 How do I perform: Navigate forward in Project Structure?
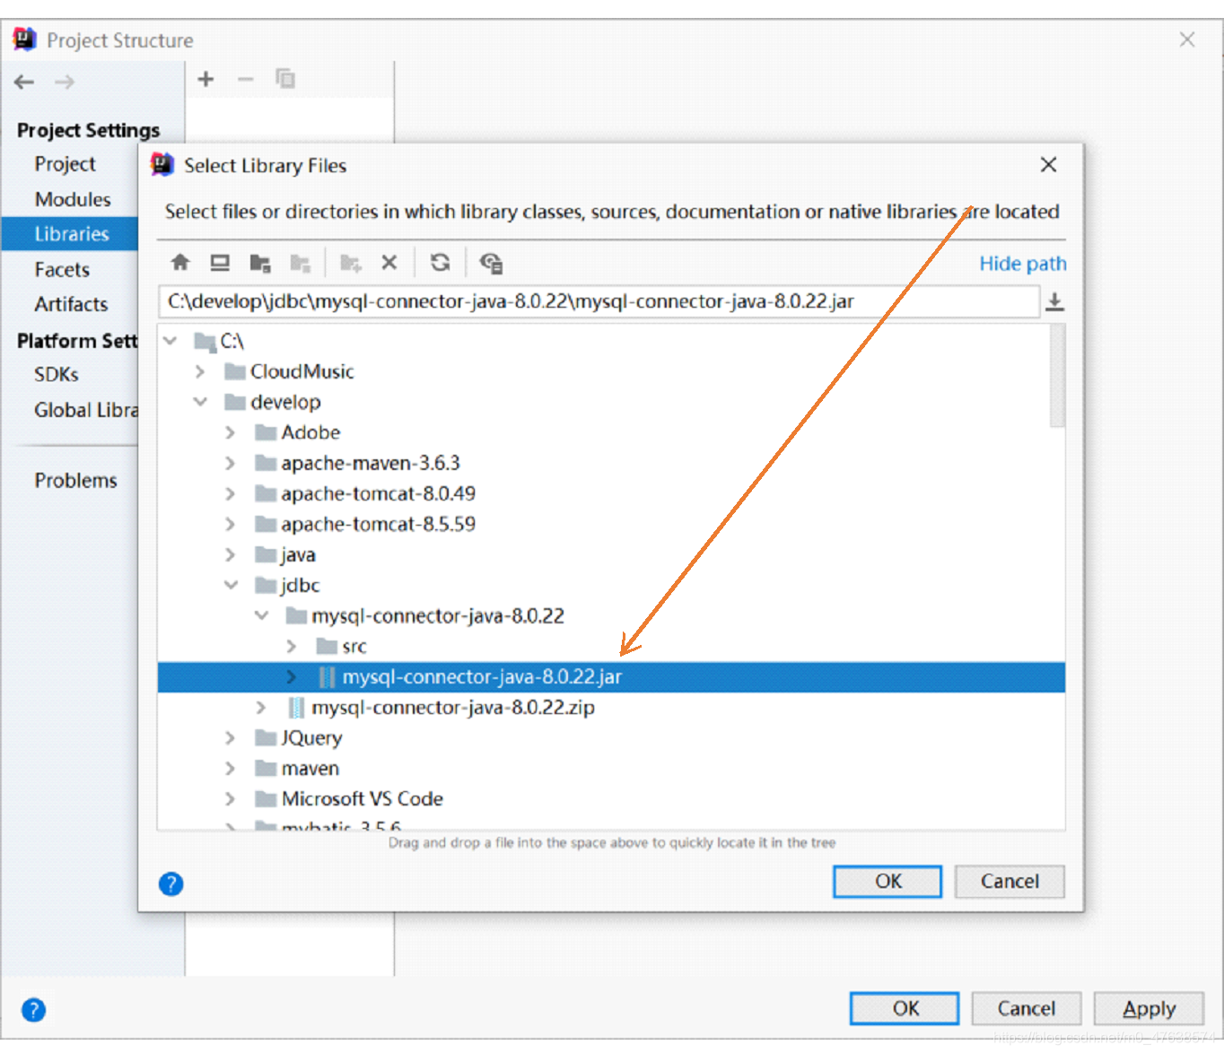[x=65, y=83]
